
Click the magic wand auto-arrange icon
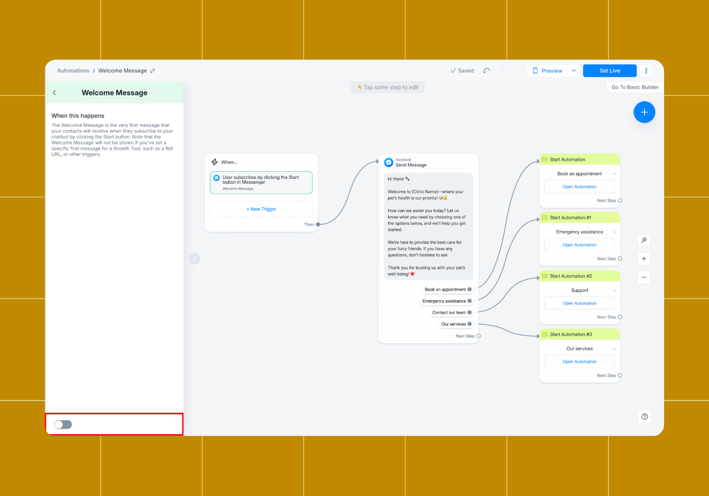(x=644, y=240)
